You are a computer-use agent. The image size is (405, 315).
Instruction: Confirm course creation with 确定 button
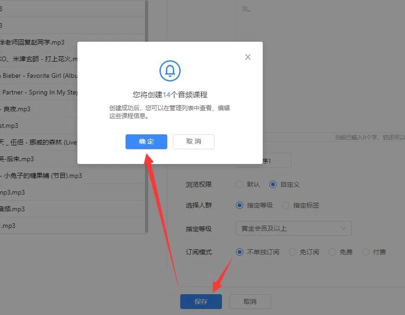pos(146,142)
